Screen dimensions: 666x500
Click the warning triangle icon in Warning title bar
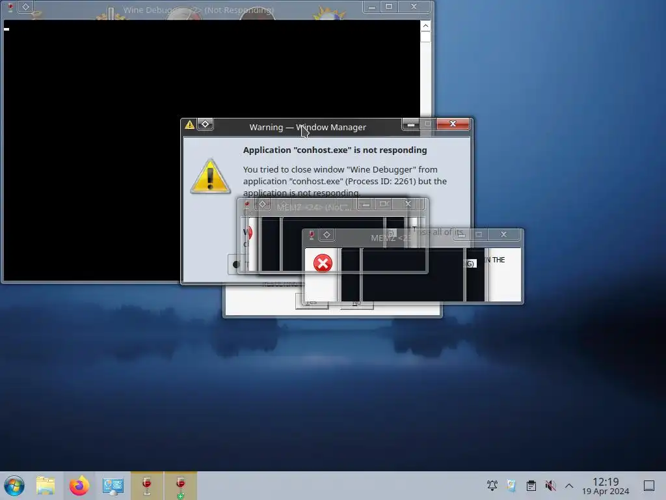189,124
